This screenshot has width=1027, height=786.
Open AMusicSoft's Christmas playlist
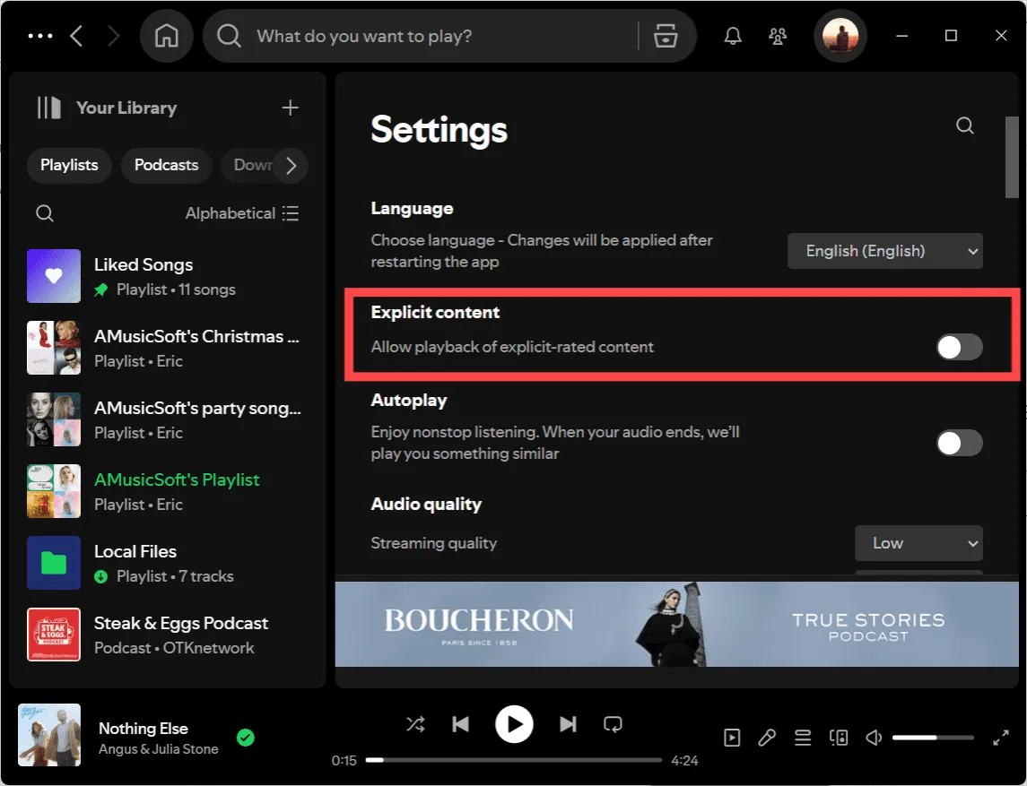tap(167, 348)
